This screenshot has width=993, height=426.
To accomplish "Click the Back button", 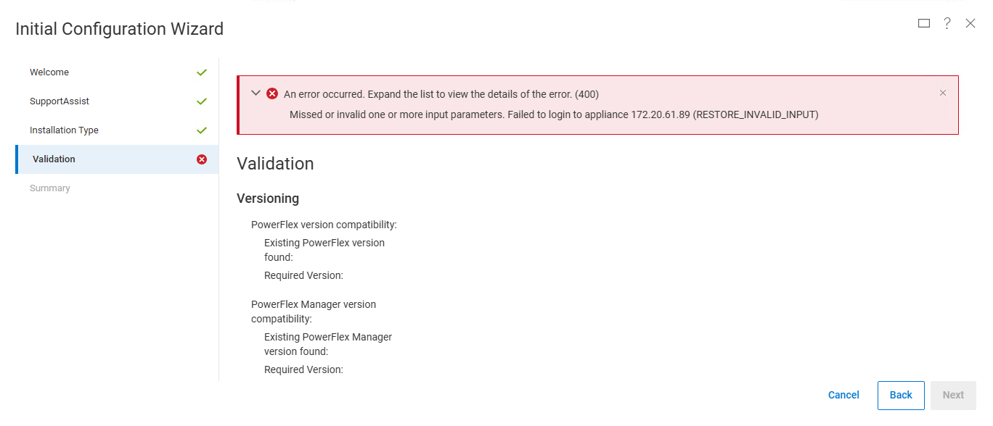I will (900, 395).
